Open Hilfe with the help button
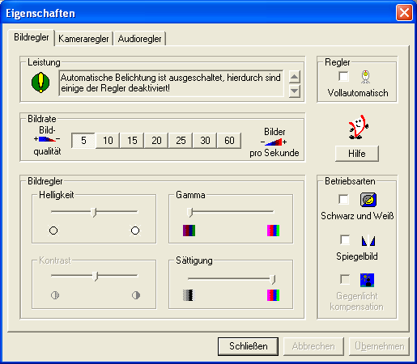Screen dimensions: 417x364 [x=357, y=154]
